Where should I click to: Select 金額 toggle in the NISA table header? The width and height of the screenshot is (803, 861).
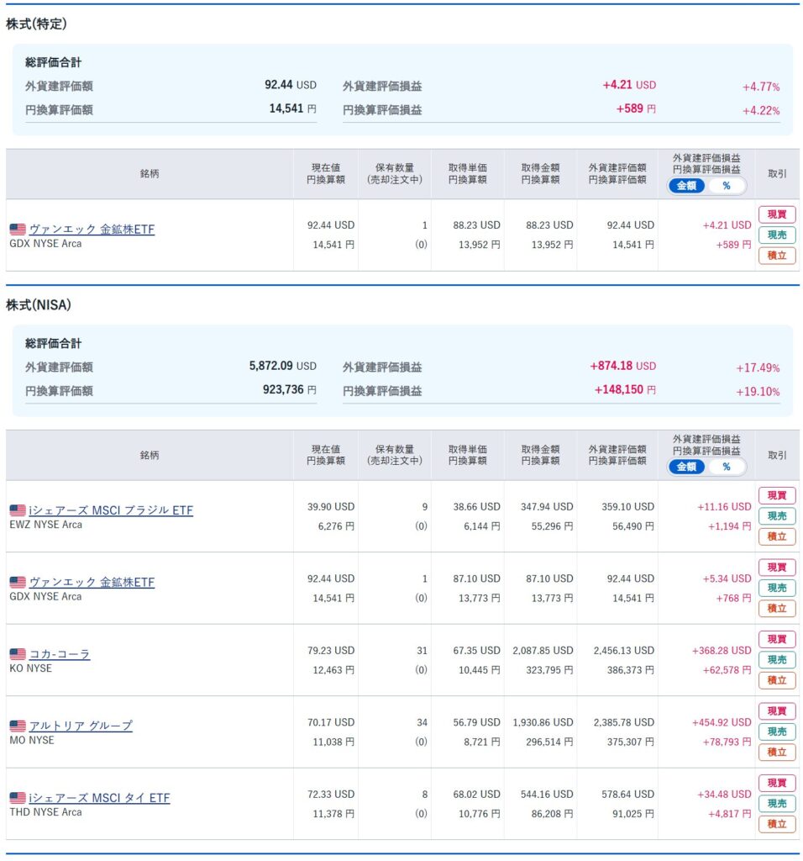[686, 467]
